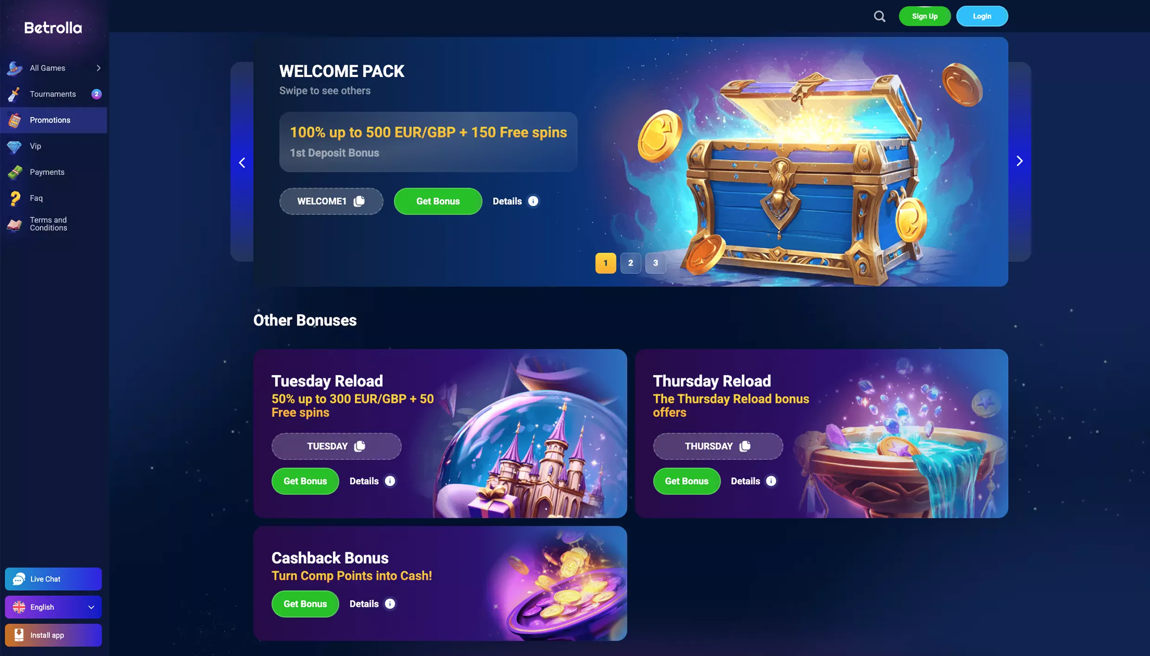Switch banner to slide 3
Image resolution: width=1150 pixels, height=656 pixels.
point(656,263)
